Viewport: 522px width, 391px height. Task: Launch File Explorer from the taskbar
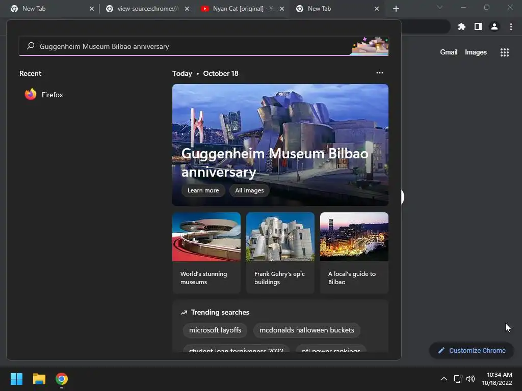point(39,379)
